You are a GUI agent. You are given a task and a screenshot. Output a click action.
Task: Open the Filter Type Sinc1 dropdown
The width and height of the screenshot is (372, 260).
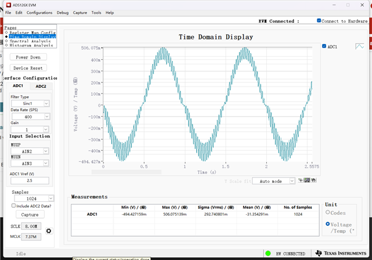pos(30,103)
